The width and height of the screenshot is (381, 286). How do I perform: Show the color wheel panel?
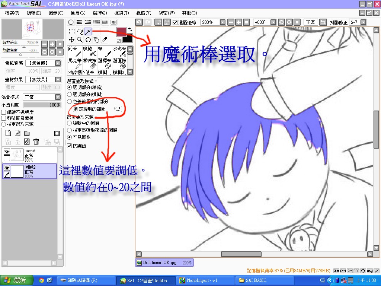(x=71, y=22)
